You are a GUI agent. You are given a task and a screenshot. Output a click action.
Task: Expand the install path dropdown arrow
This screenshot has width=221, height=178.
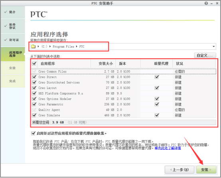(x=213, y=46)
